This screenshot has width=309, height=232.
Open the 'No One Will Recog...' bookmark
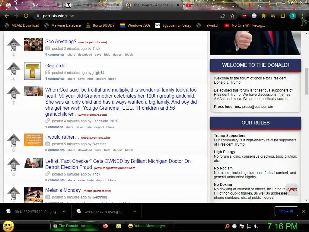pyautogui.click(x=245, y=25)
